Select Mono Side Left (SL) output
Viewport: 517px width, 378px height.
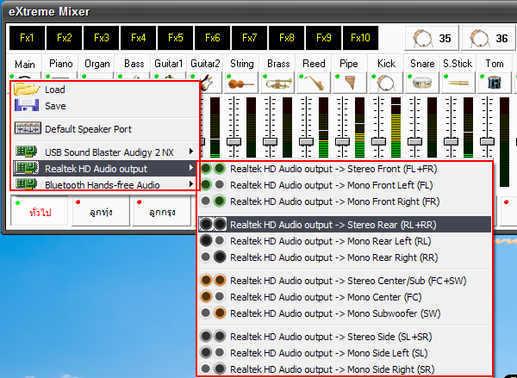[x=344, y=353]
